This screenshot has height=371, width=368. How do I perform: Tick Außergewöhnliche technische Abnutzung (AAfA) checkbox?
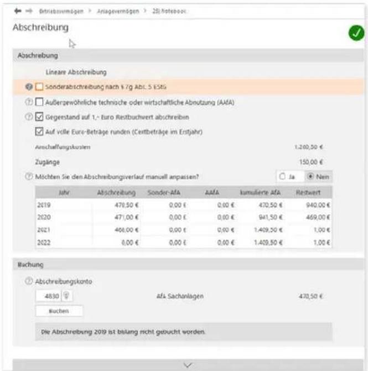coord(39,102)
